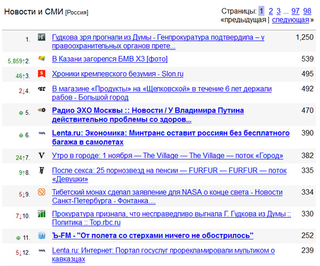Click the Большой город favicon in row 4
320x266 pixels.
42,88
